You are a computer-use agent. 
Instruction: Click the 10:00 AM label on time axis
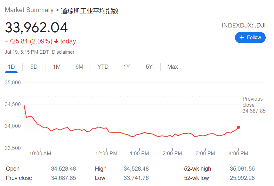[40, 154]
